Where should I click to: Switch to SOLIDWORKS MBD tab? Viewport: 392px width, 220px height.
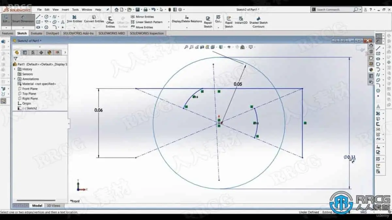pos(112,33)
